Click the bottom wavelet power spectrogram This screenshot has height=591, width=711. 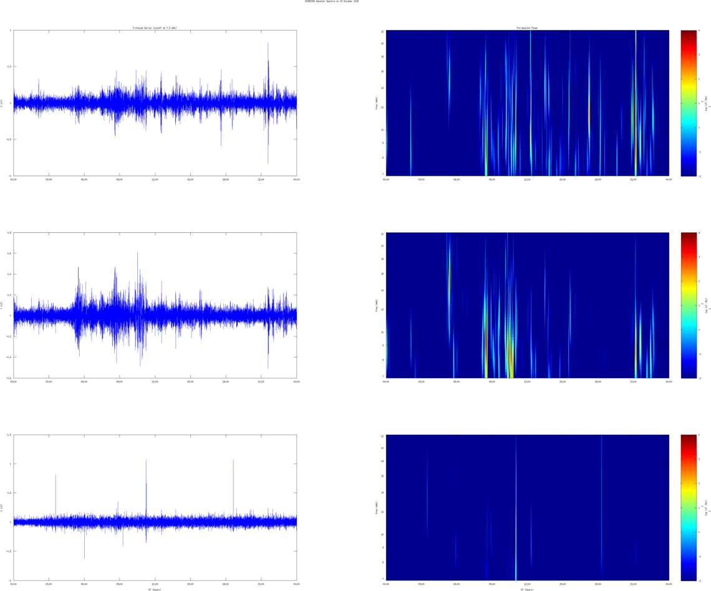click(528, 508)
